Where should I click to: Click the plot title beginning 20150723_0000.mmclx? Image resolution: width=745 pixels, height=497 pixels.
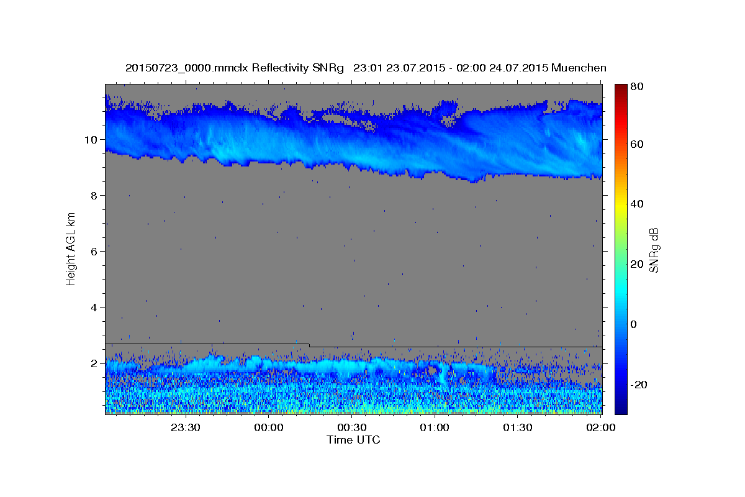point(366,68)
